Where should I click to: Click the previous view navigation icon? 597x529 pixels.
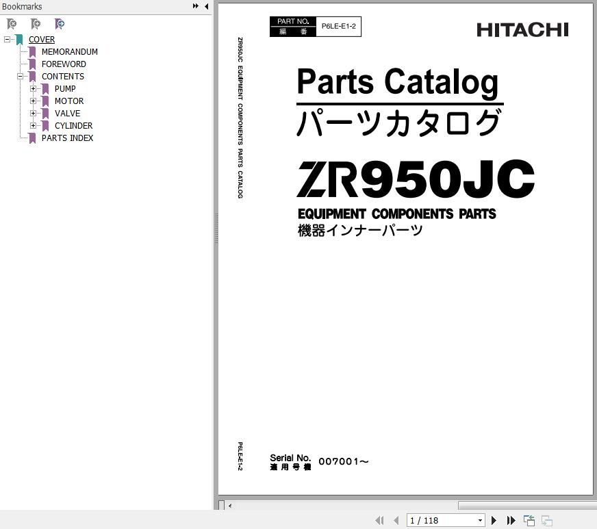[x=529, y=520]
